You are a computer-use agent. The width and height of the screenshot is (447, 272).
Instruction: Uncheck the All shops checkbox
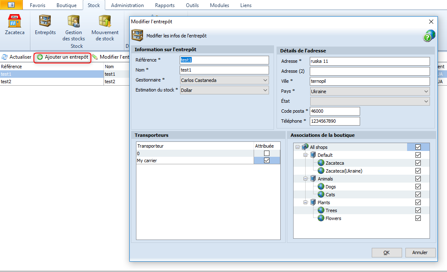pos(418,147)
